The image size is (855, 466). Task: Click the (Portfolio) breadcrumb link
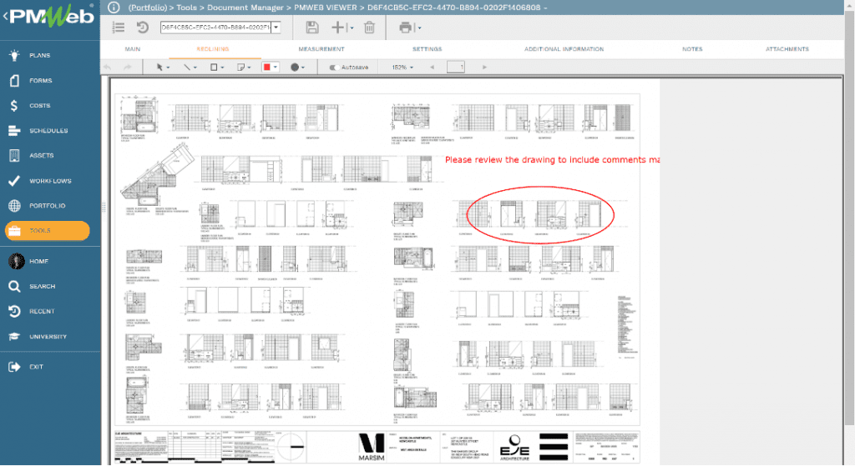[147, 8]
